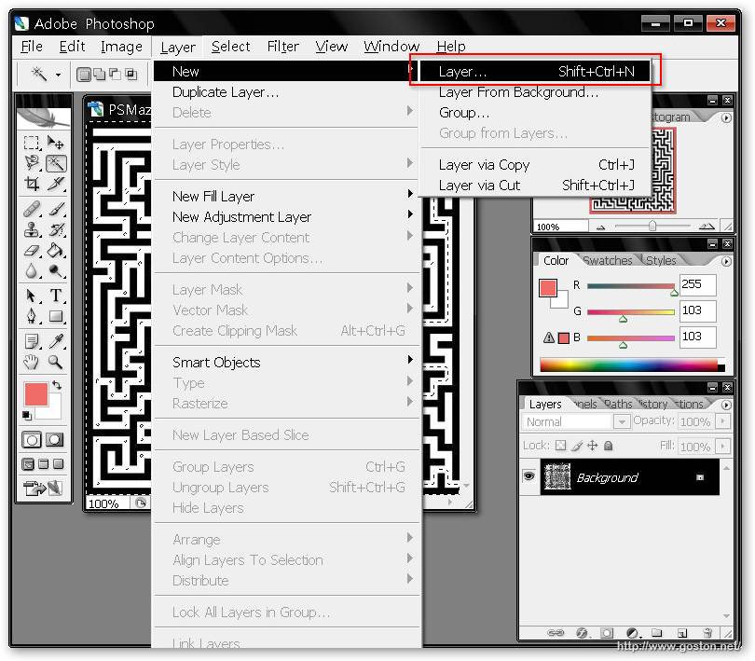Select the History Brush tool
The width and height of the screenshot is (755, 661).
click(x=56, y=229)
